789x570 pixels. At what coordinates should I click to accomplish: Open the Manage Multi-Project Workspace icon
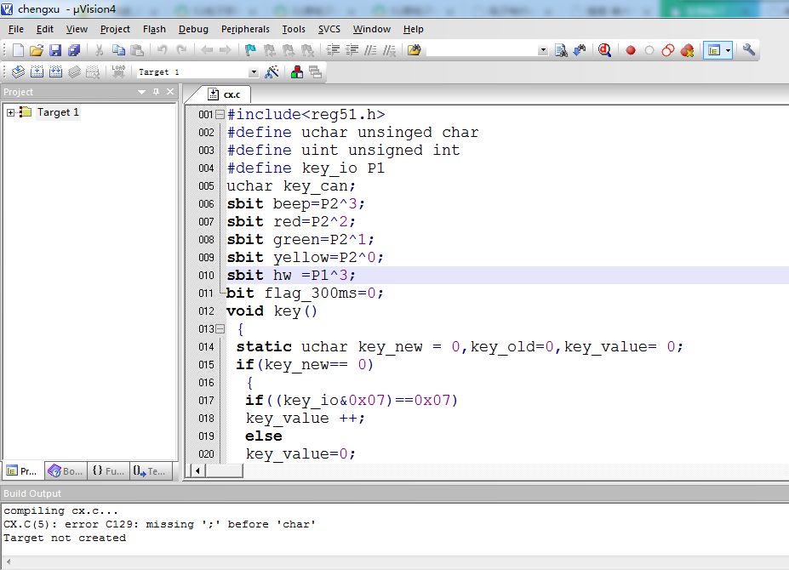[x=316, y=72]
